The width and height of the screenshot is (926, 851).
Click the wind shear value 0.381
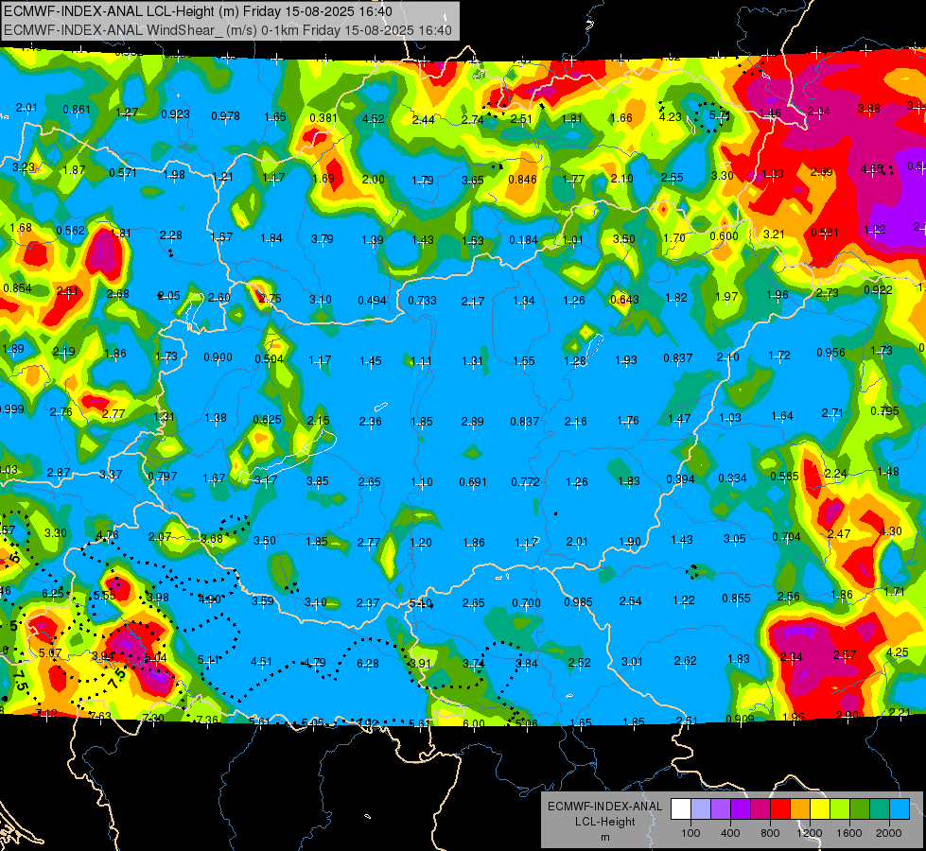pyautogui.click(x=323, y=117)
